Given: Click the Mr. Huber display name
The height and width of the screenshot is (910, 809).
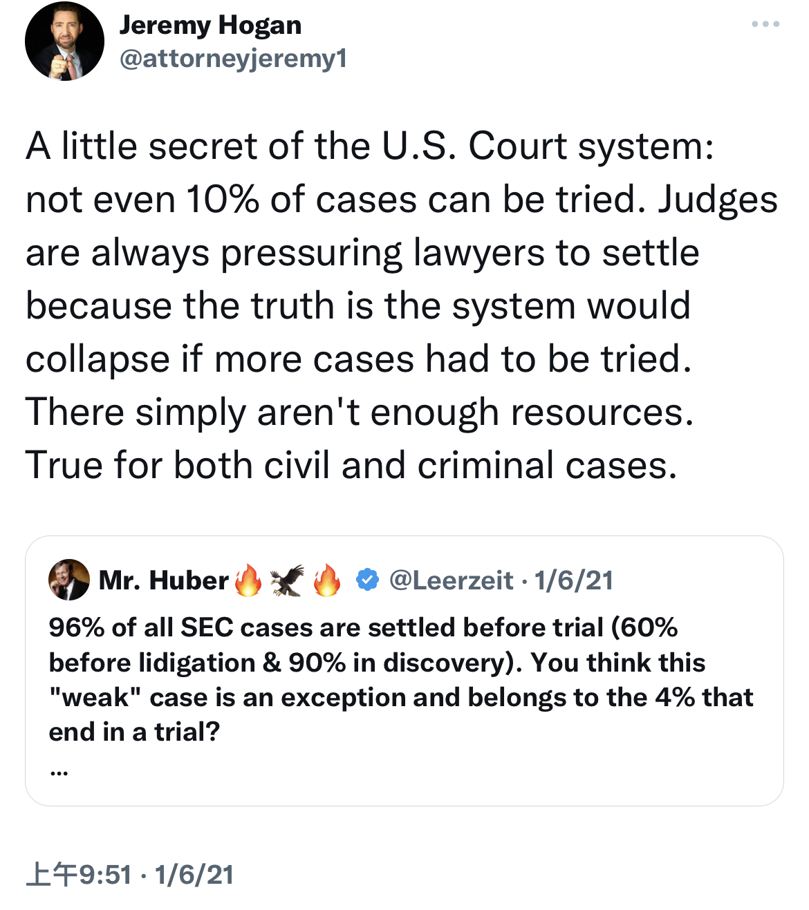Looking at the screenshot, I should [x=164, y=580].
